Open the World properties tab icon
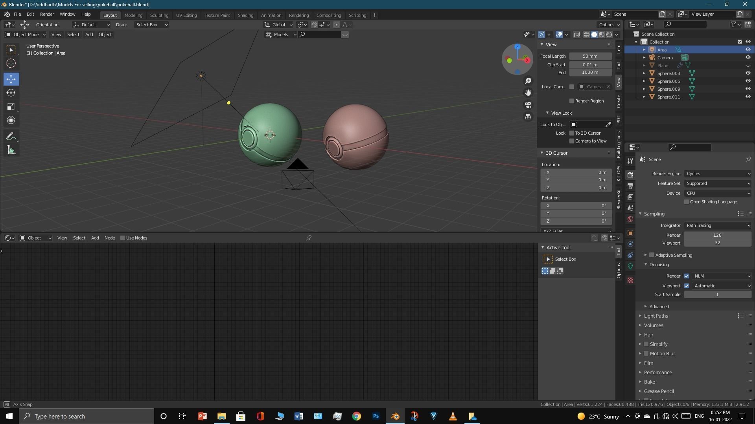755x424 pixels. pyautogui.click(x=630, y=219)
